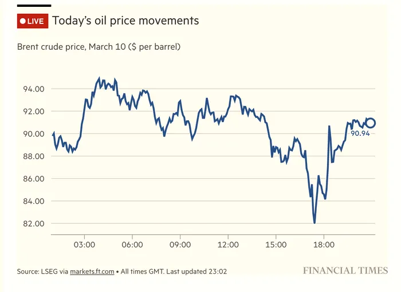Screen dimensions: 401x292
Task: Click the current price circle marker
Action: click(370, 123)
